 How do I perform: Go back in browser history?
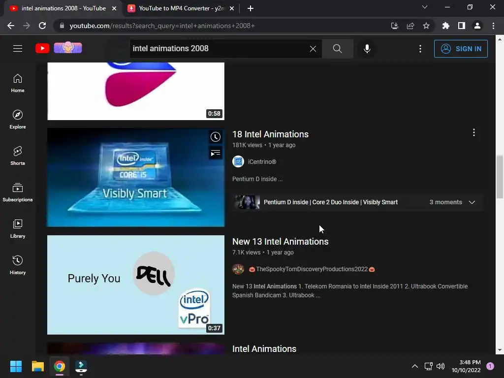click(11, 26)
